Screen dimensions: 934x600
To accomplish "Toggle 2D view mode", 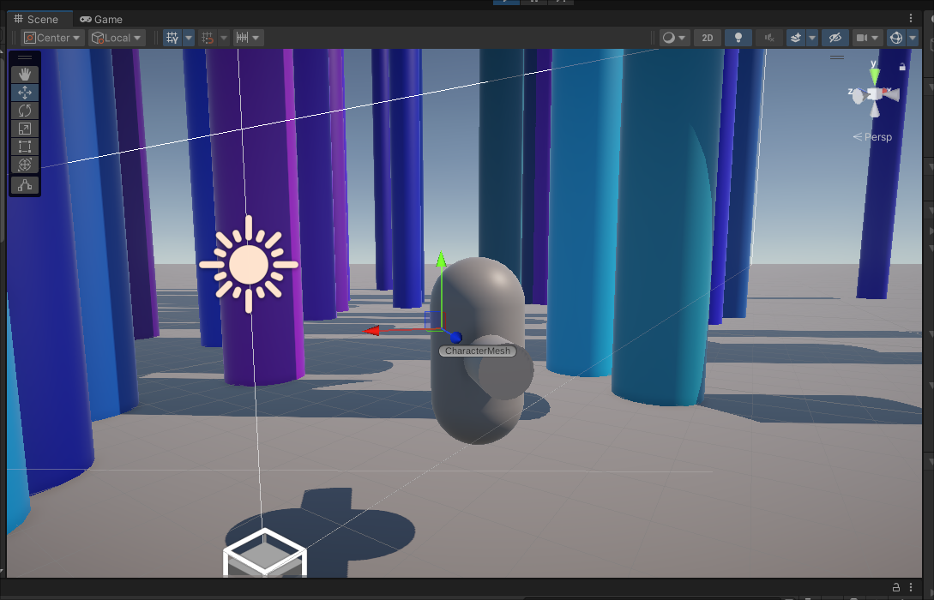I will pyautogui.click(x=707, y=38).
